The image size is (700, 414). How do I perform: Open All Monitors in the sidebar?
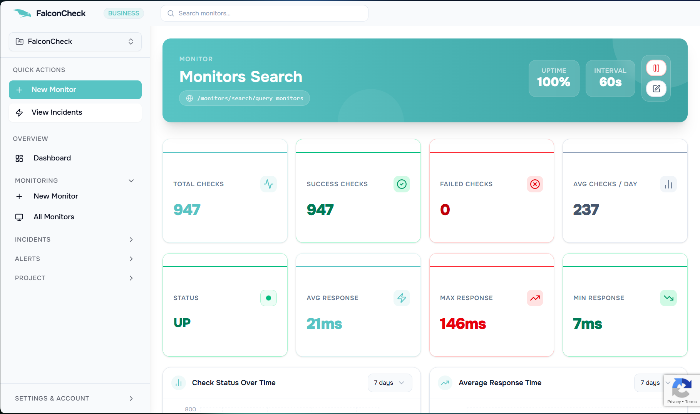(75, 217)
